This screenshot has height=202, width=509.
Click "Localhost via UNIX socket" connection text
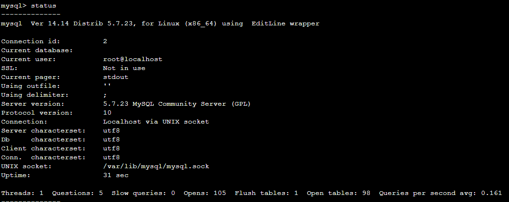pyautogui.click(x=156, y=122)
